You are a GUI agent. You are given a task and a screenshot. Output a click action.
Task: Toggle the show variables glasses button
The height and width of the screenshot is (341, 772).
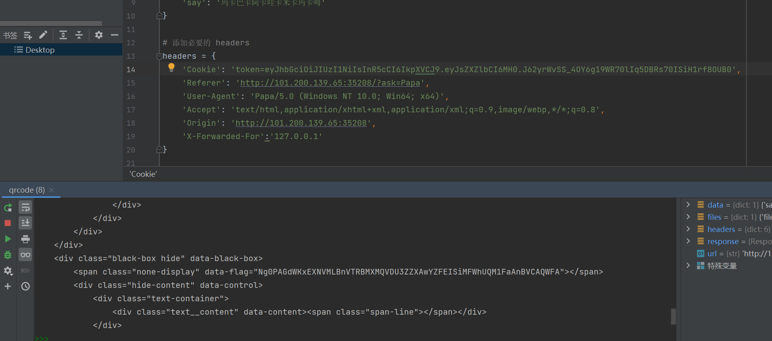26,255
